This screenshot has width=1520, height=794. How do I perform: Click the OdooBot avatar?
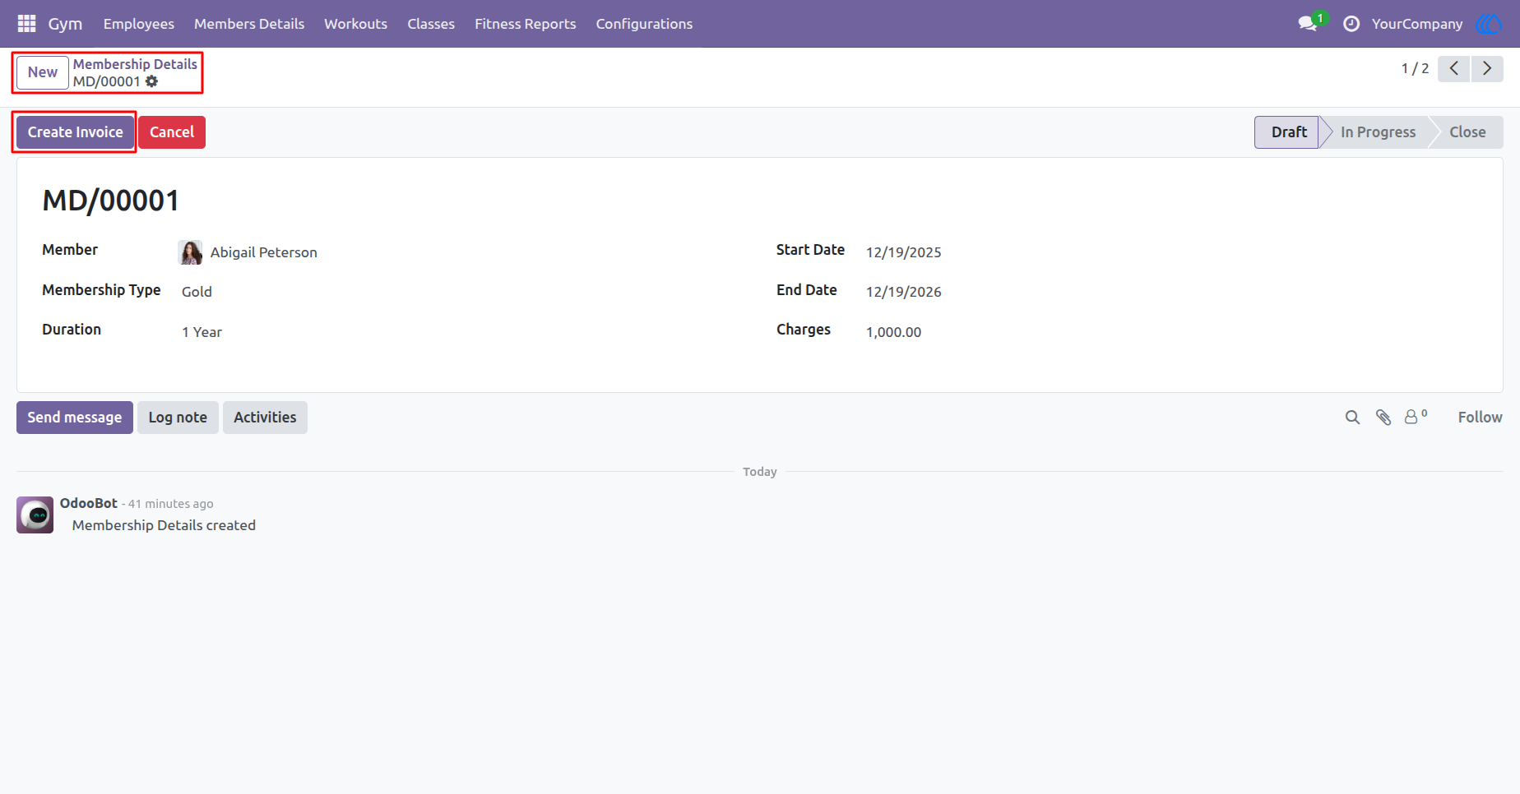[35, 515]
